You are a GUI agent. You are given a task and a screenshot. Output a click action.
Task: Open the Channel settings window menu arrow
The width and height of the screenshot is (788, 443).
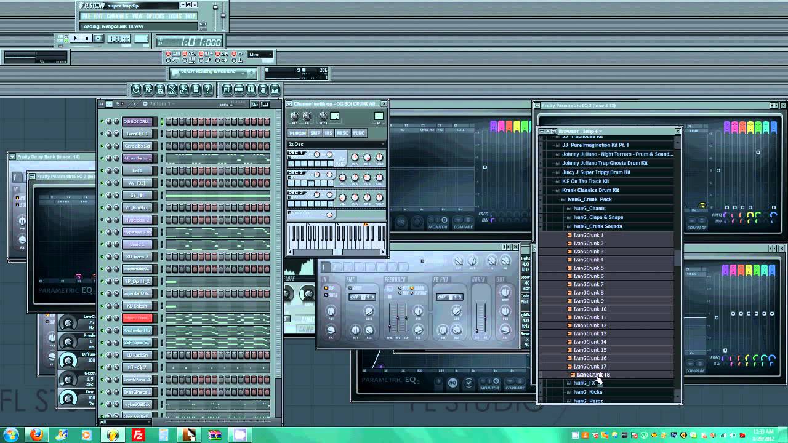tap(290, 104)
